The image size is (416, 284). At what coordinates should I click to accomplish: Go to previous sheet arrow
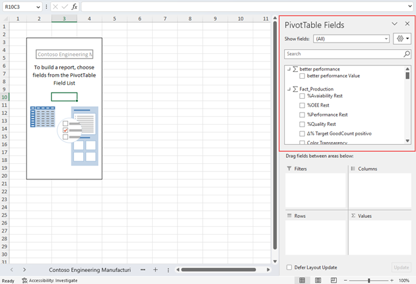click(x=12, y=270)
